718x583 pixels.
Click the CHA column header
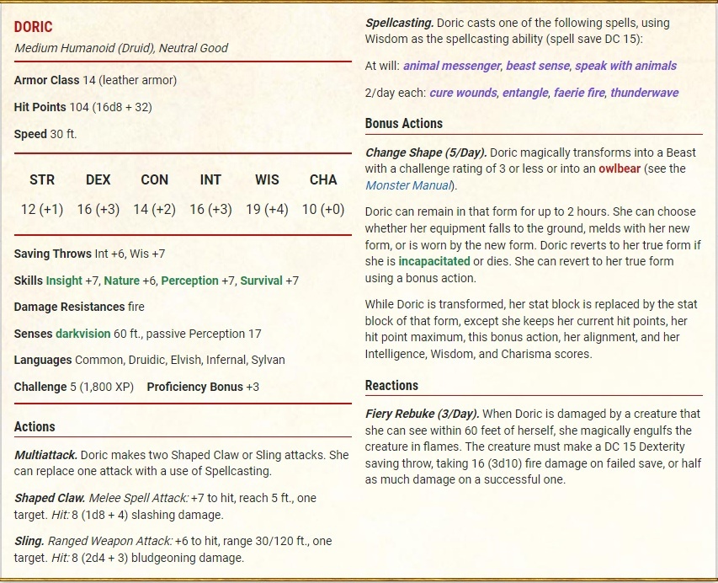pos(323,179)
